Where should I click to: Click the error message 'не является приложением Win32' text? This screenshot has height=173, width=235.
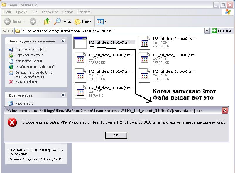pyautogui.click(x=201, y=122)
